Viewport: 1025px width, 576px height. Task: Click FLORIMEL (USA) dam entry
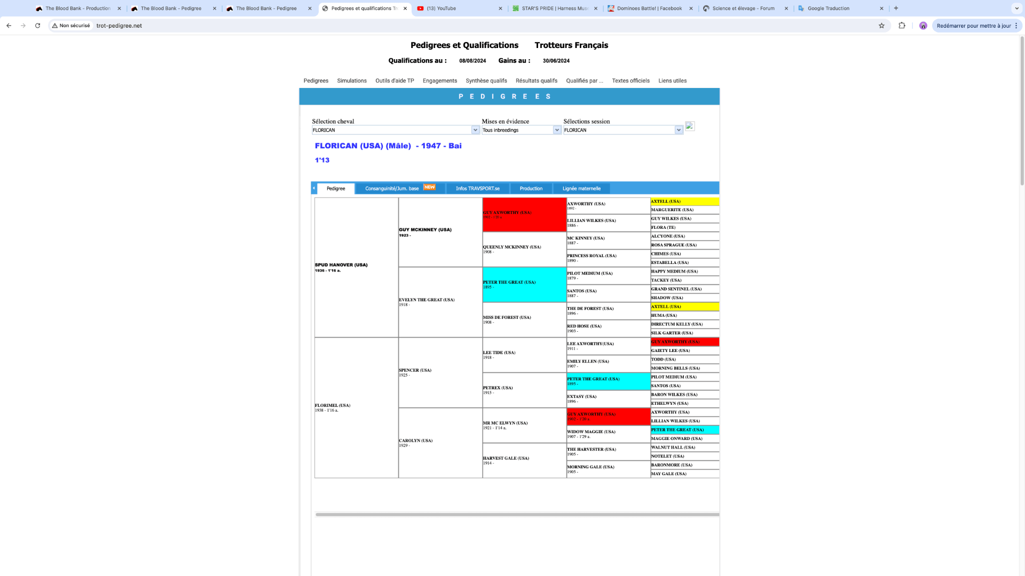tap(333, 405)
